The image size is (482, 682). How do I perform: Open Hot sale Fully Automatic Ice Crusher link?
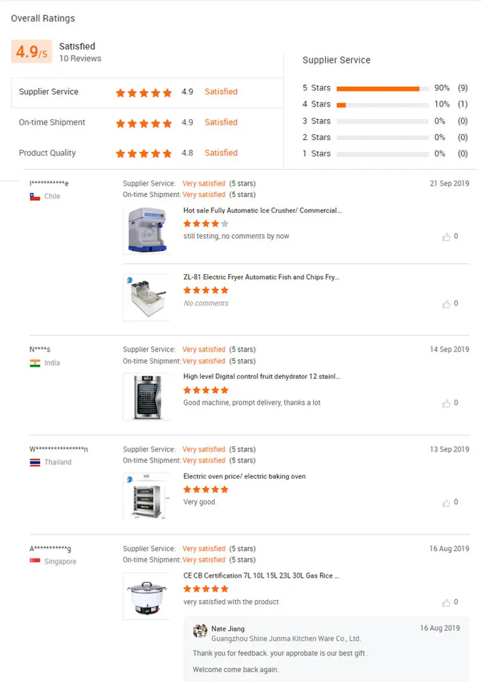tap(262, 210)
